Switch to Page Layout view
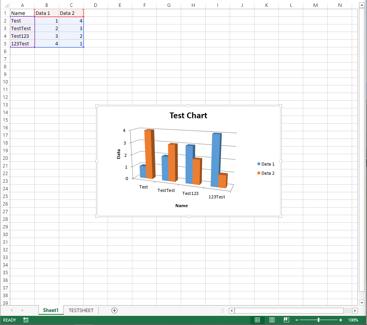Screen dimensions: 367x325 [272, 320]
